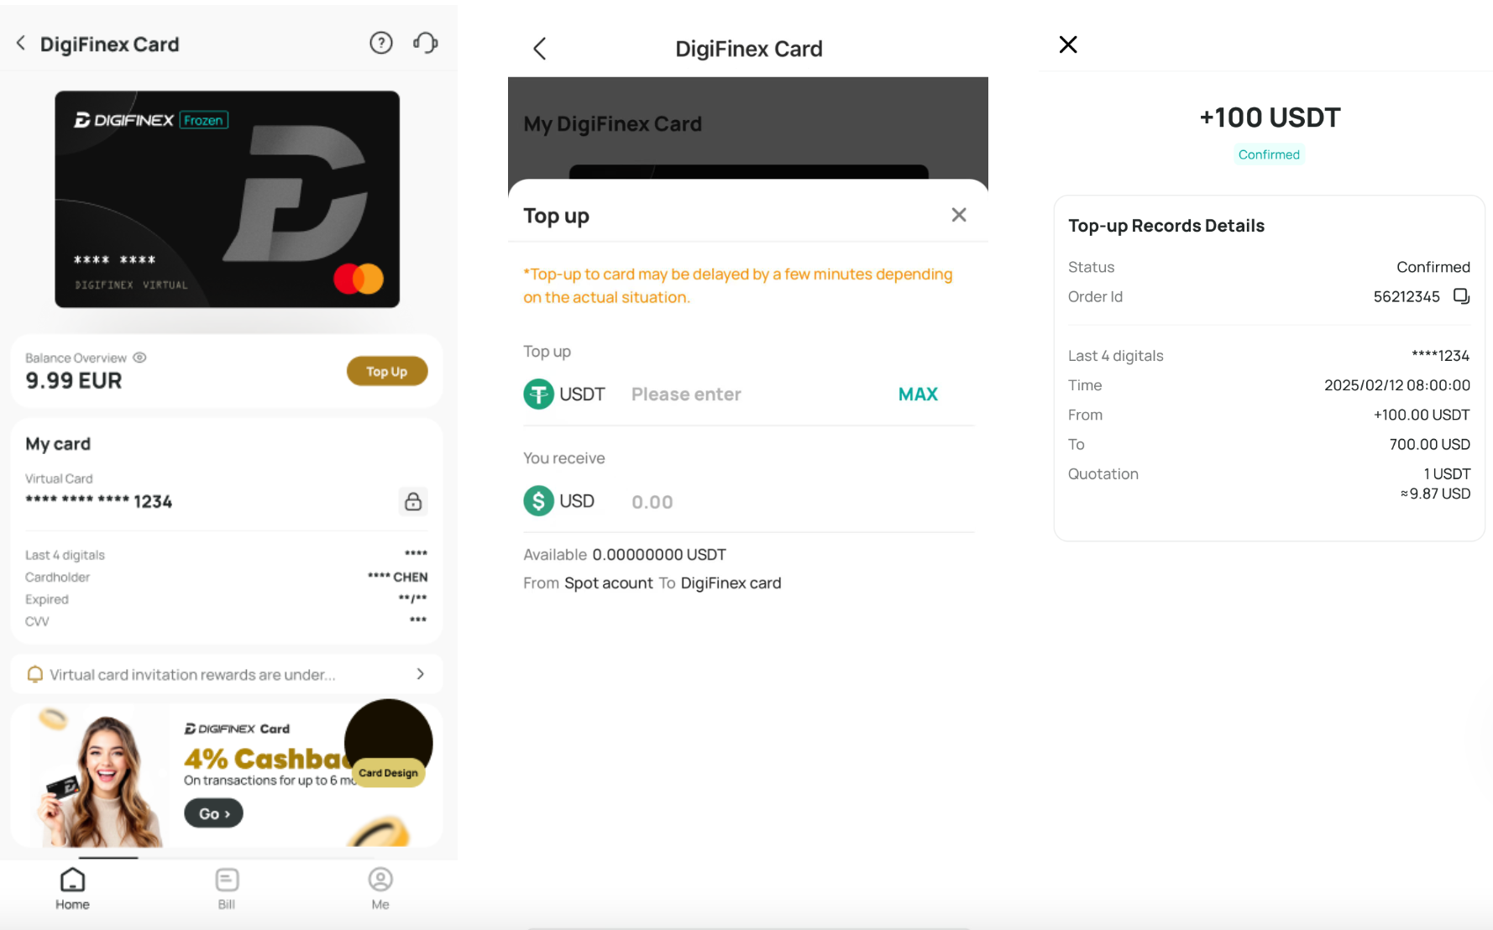Open Card Design badge
Screen dimensions: 1493x930
[389, 773]
